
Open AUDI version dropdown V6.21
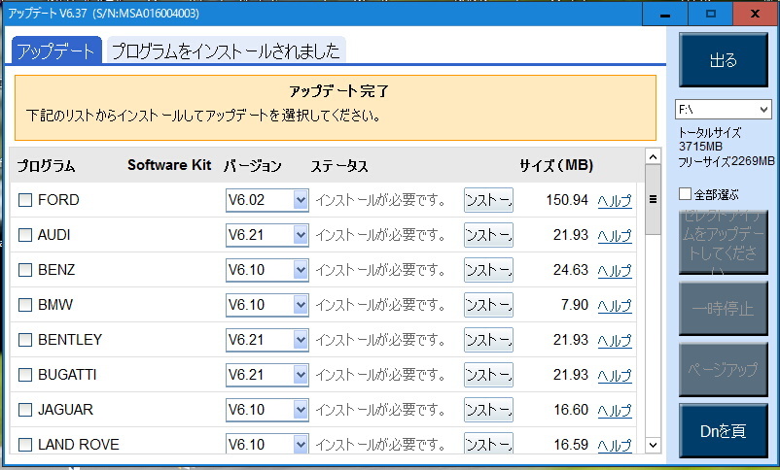pos(267,235)
